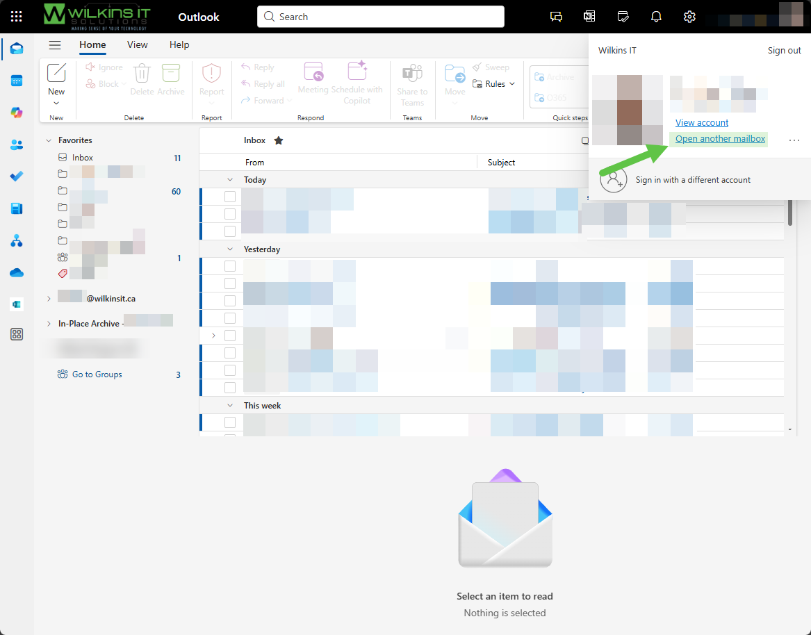Screen dimensions: 811x635
Task: Open the Help ribbon tab
Action: coord(179,45)
